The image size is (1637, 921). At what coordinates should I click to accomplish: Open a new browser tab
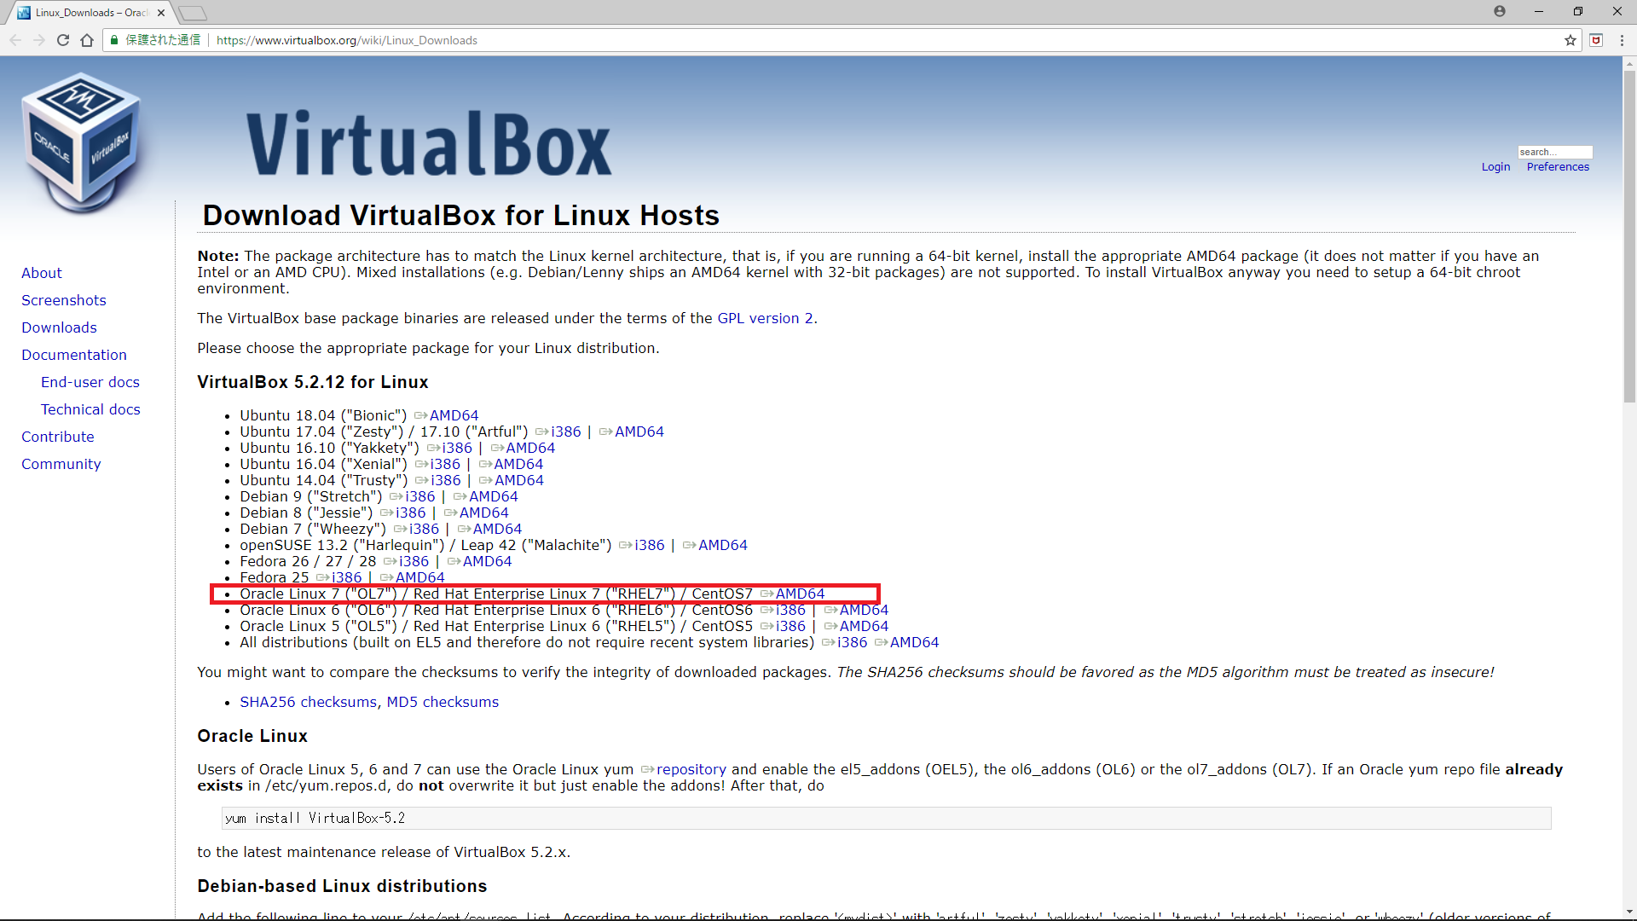click(193, 13)
